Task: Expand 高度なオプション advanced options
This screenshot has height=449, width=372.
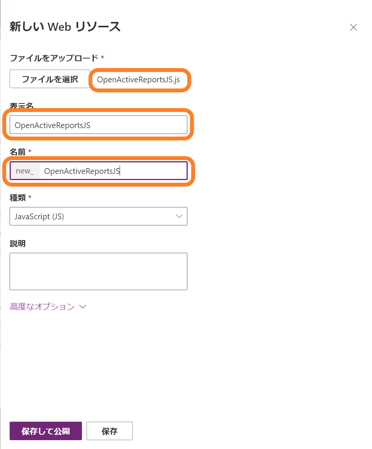Action: click(x=48, y=307)
